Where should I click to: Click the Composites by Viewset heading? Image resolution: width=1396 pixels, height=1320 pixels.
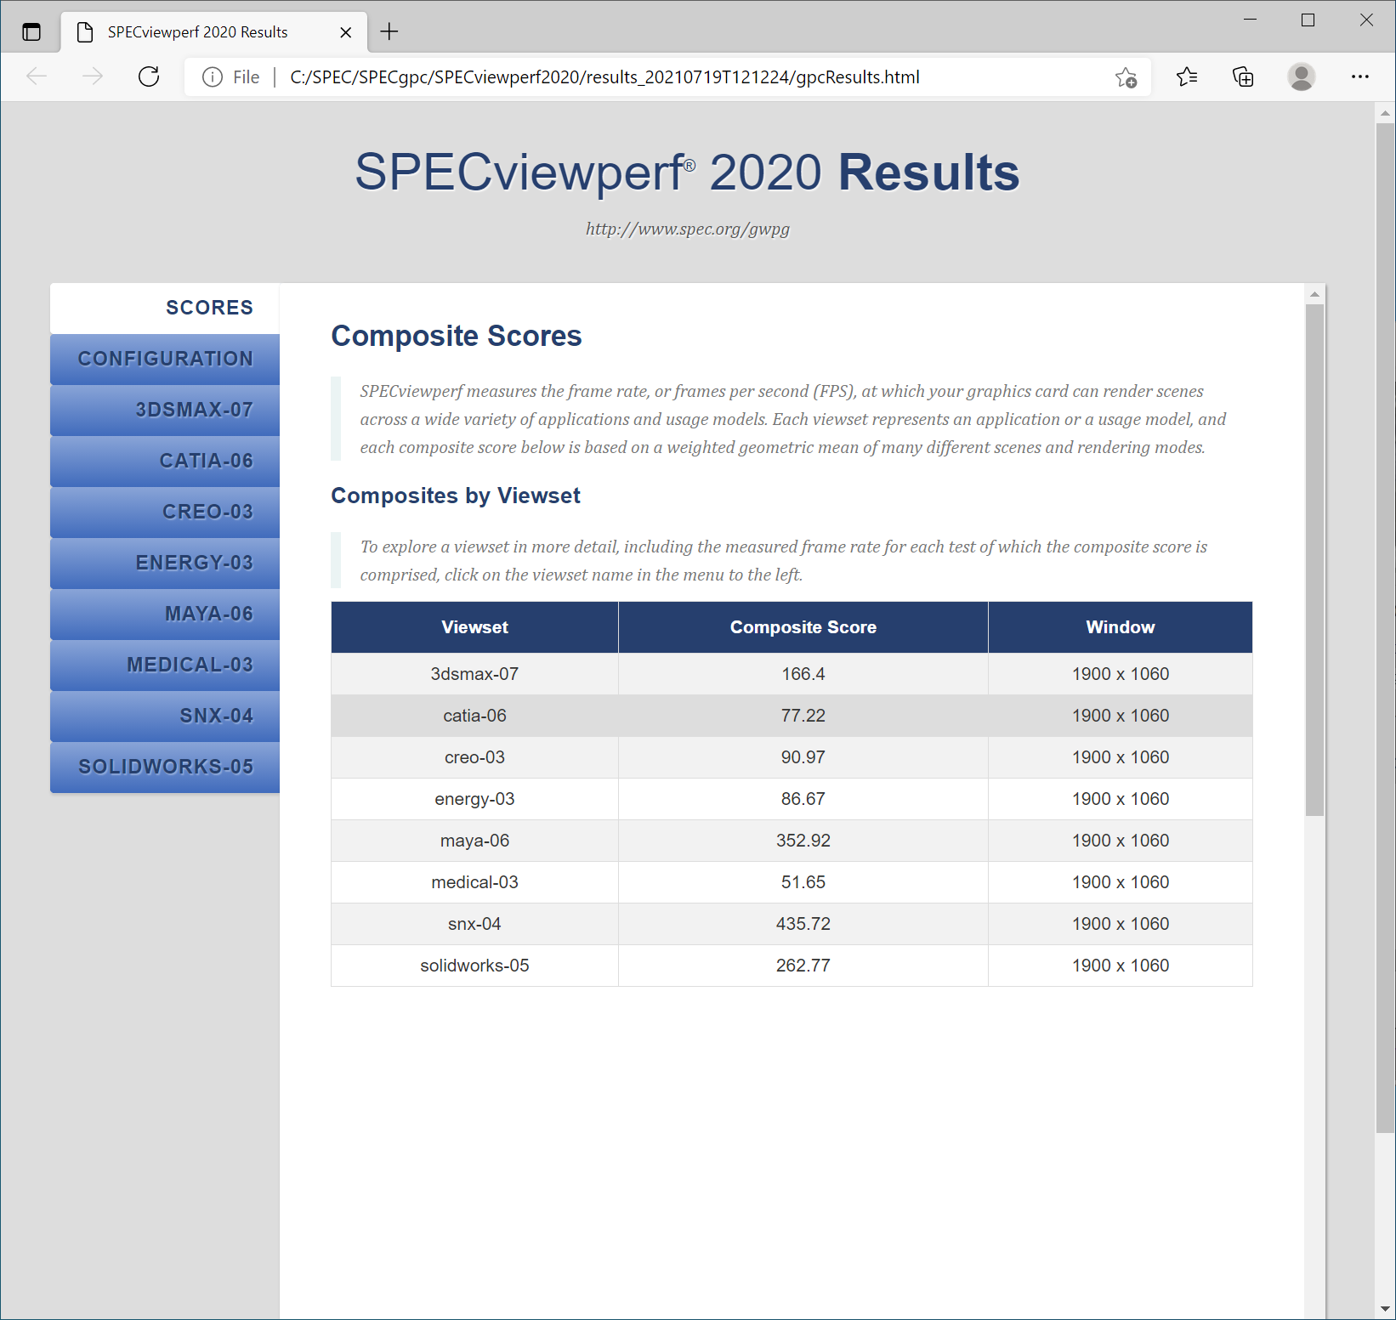coord(456,496)
